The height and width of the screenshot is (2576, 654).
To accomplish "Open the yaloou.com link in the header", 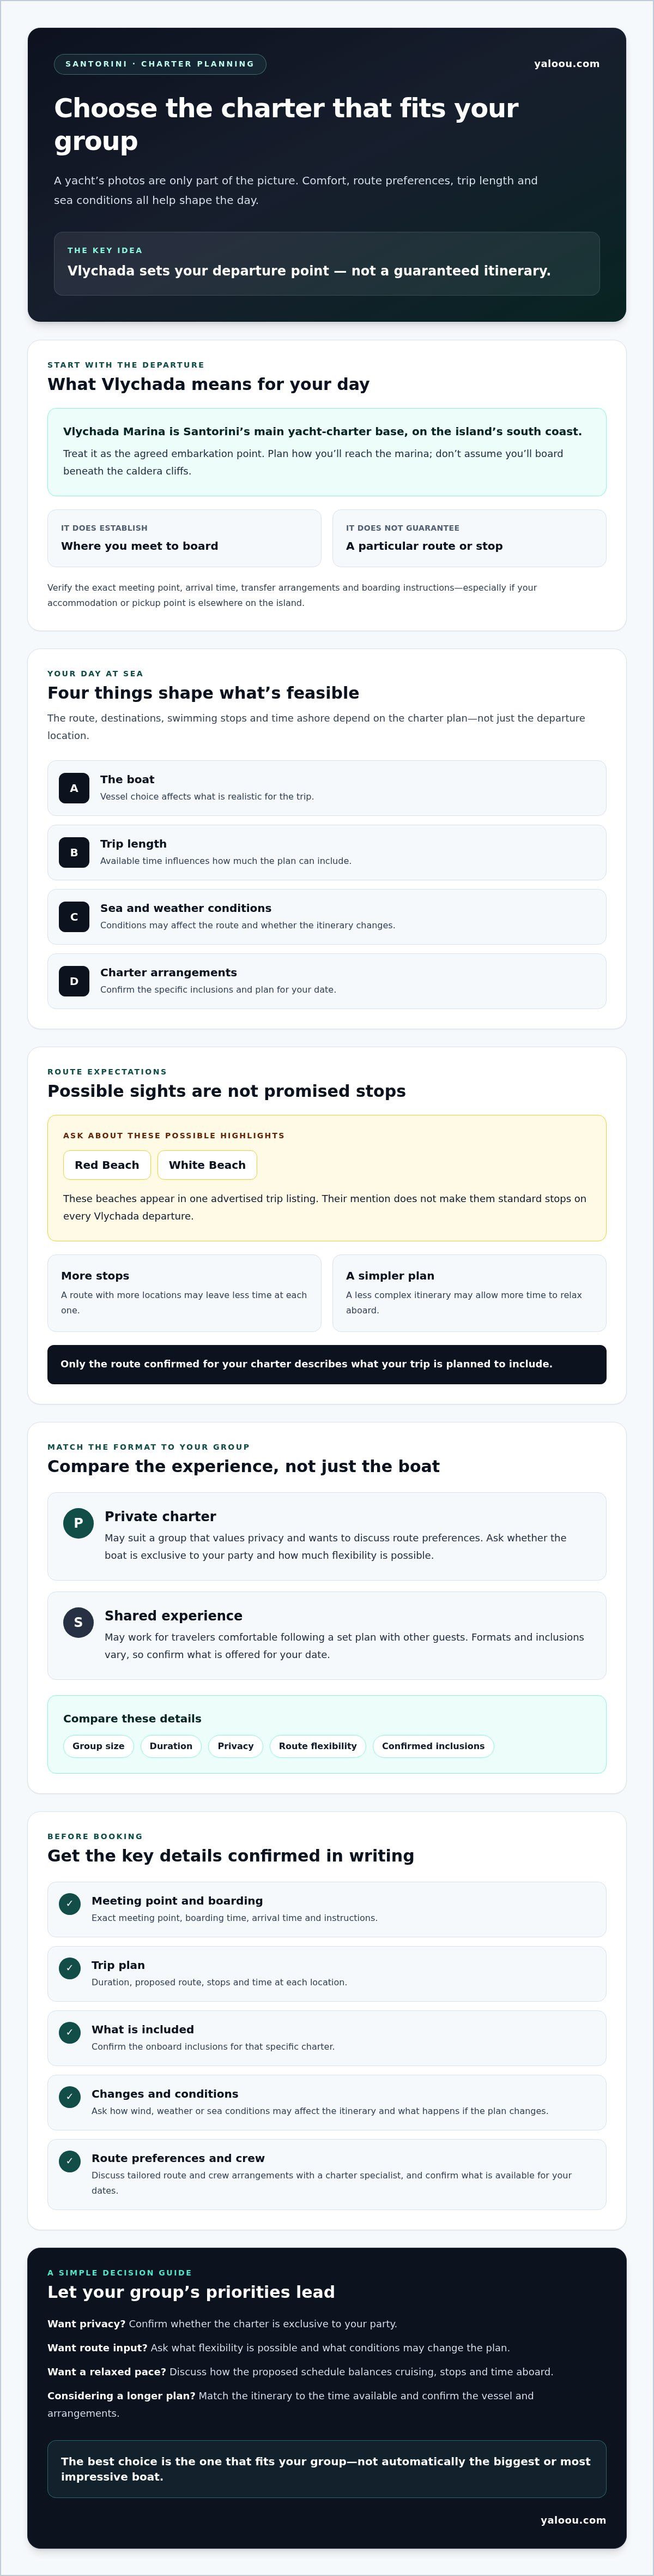I will tap(567, 64).
